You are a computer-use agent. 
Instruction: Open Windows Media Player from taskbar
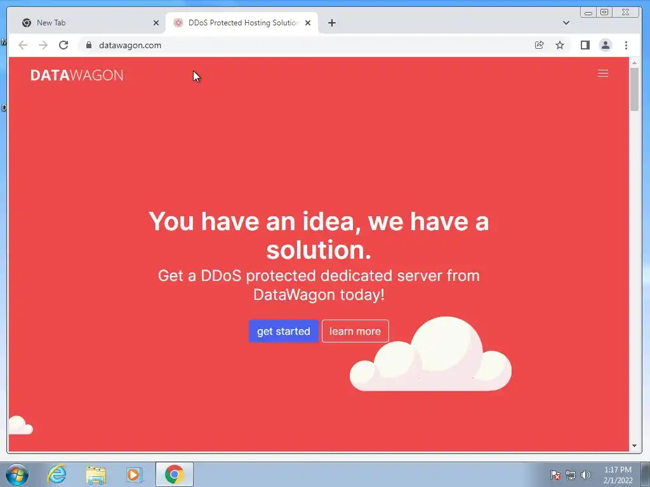(135, 474)
